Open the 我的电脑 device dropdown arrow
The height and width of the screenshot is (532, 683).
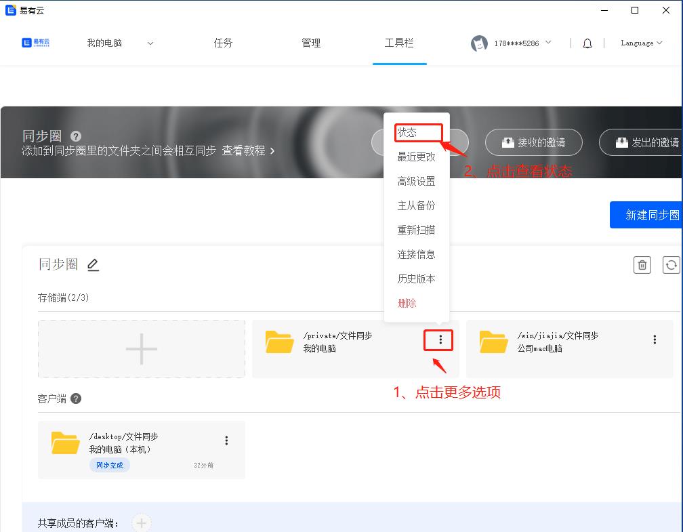pos(150,43)
